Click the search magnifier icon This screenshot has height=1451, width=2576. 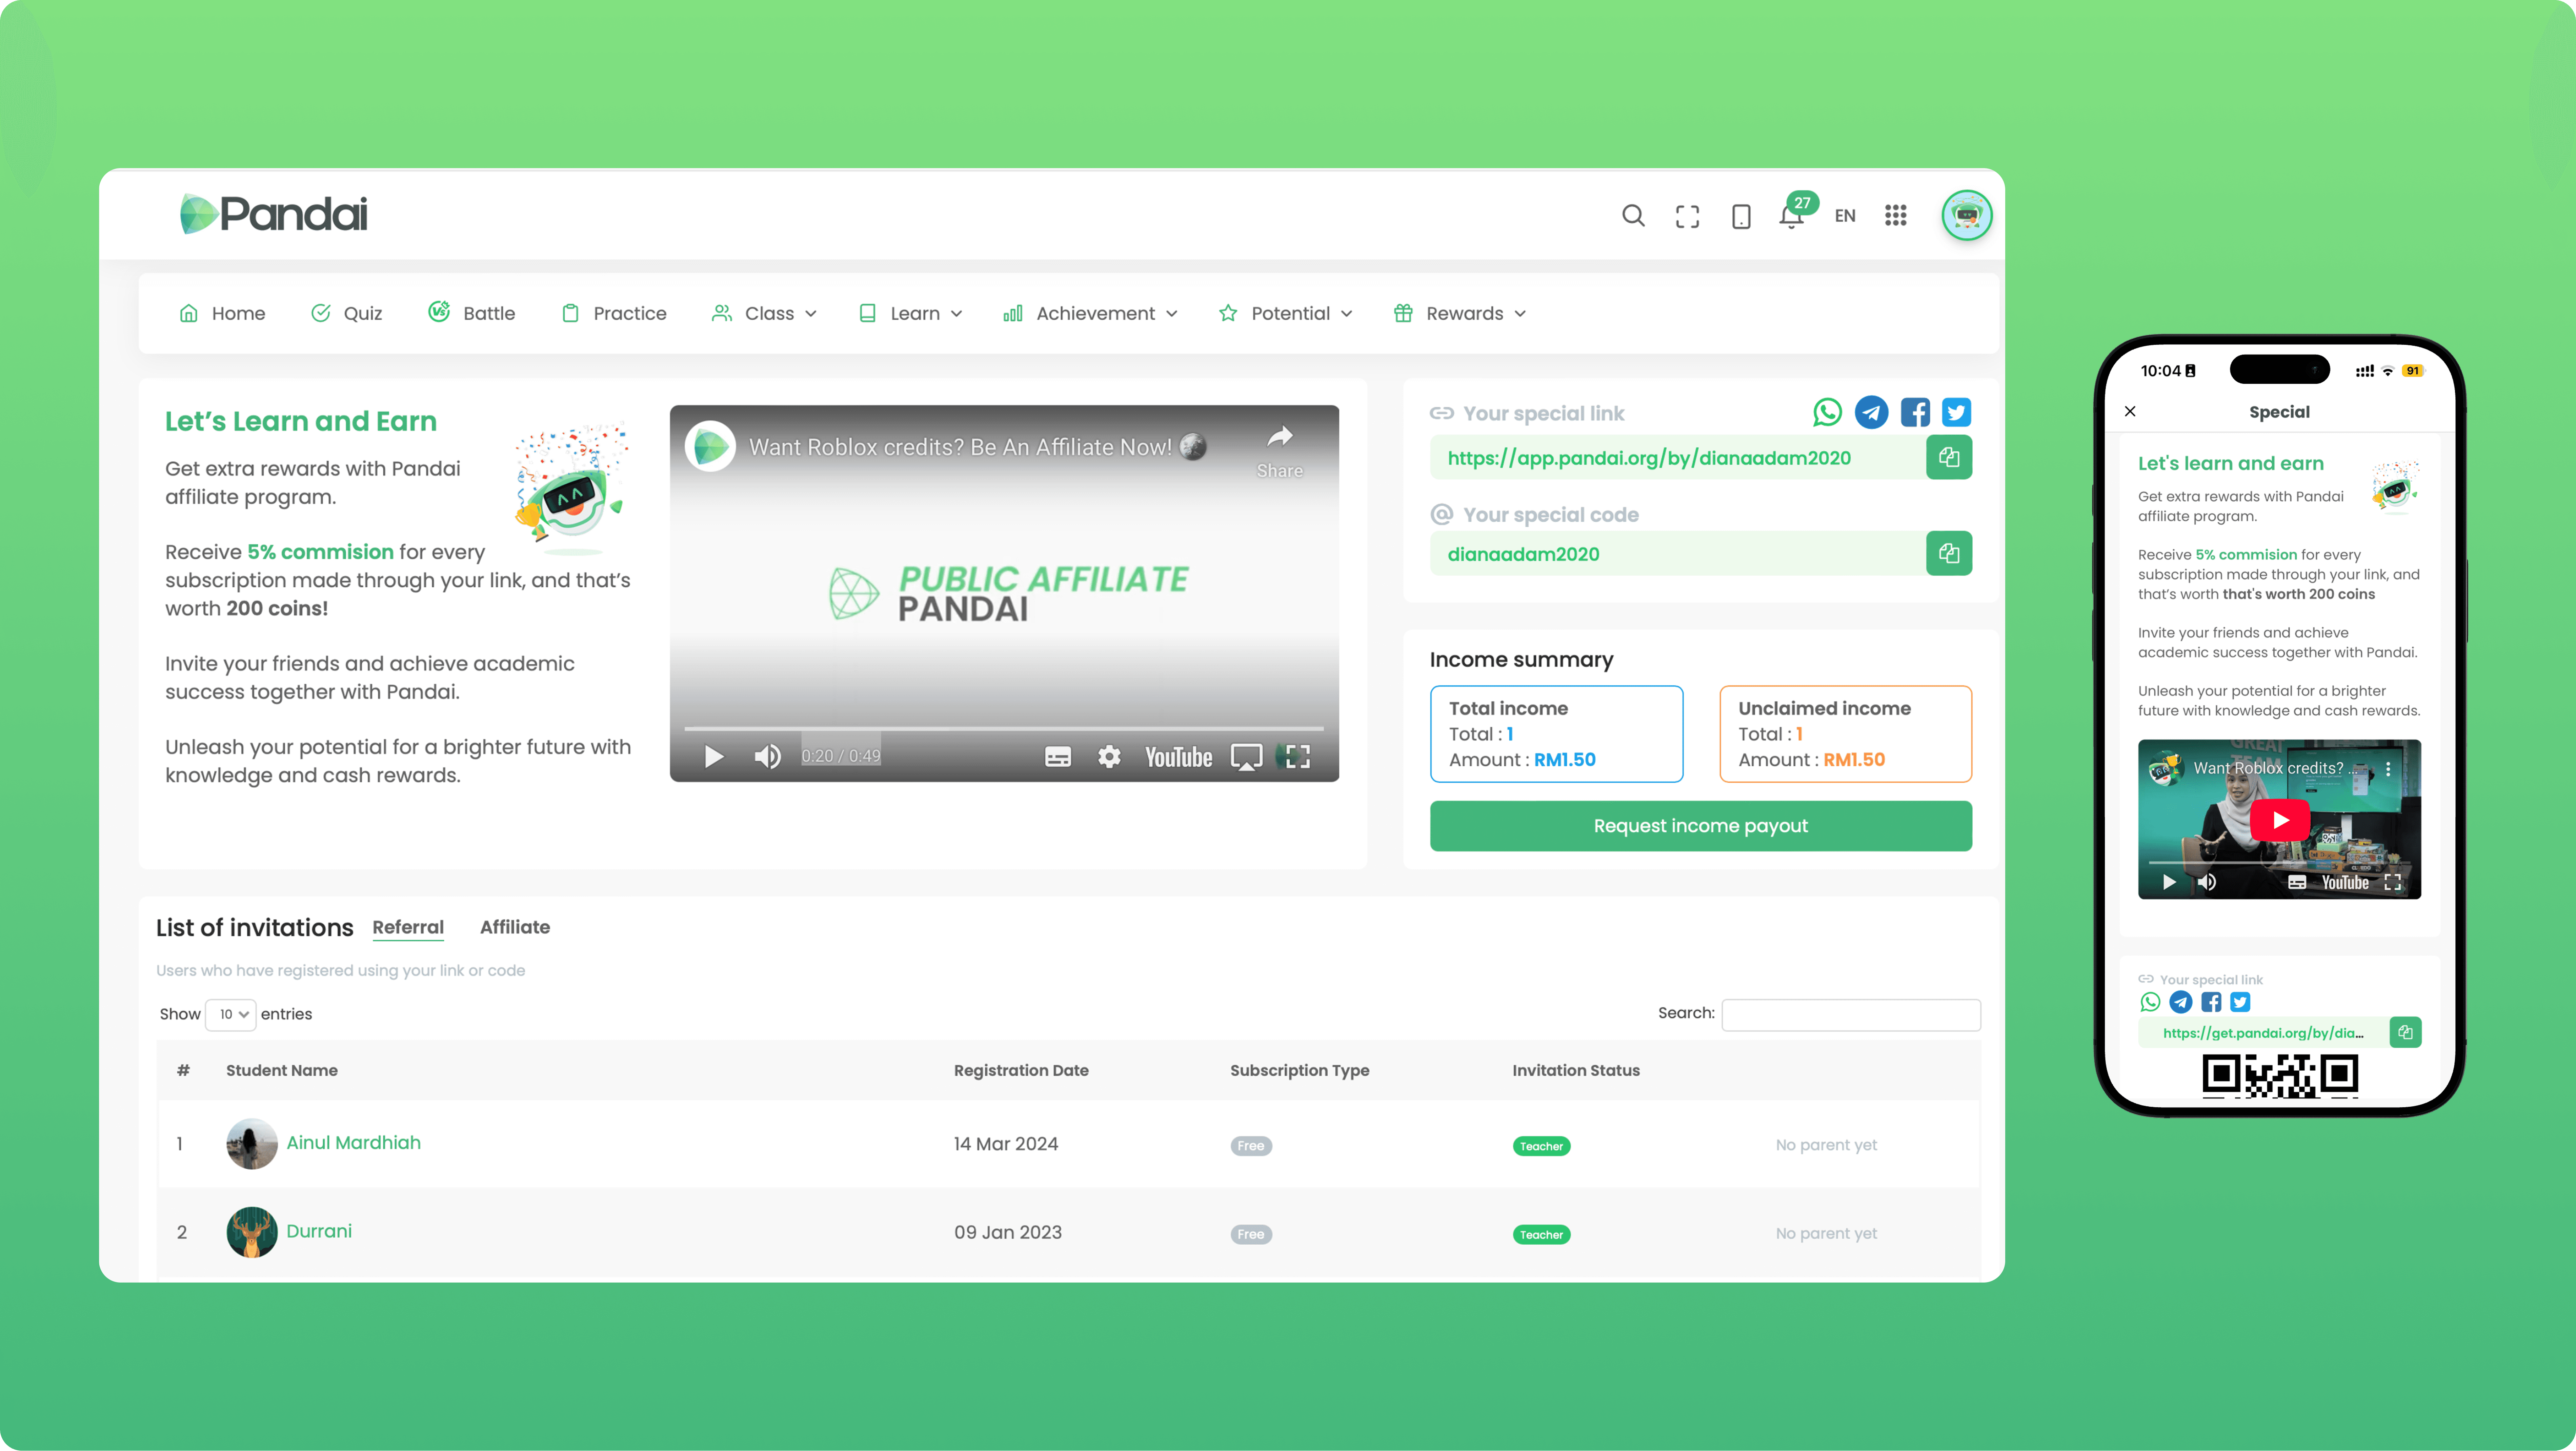pos(1633,215)
